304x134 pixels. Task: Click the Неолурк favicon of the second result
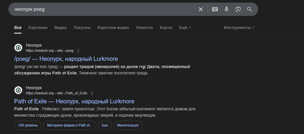(x=18, y=90)
